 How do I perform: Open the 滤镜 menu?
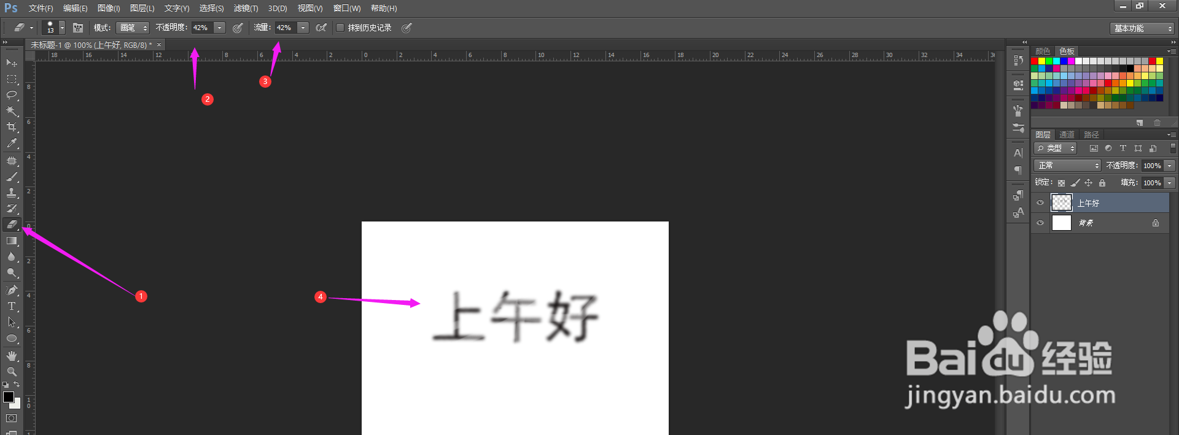246,8
